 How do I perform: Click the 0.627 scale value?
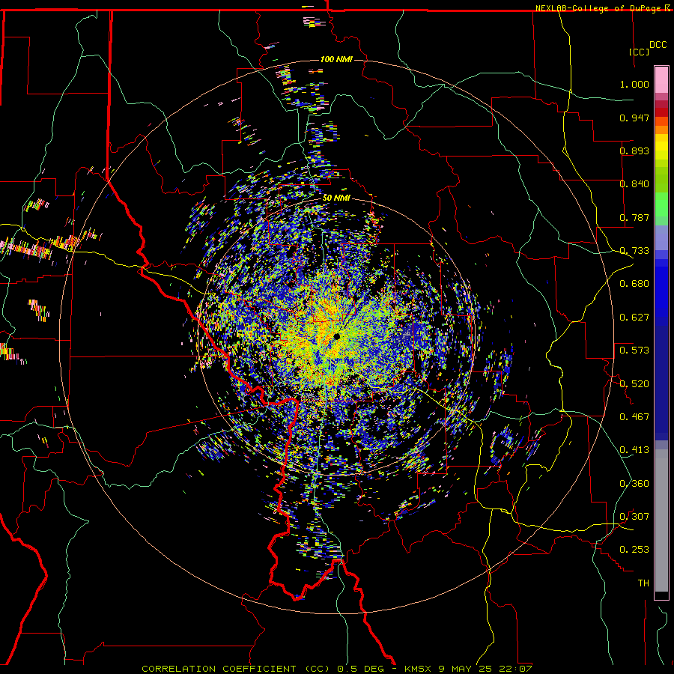click(634, 318)
